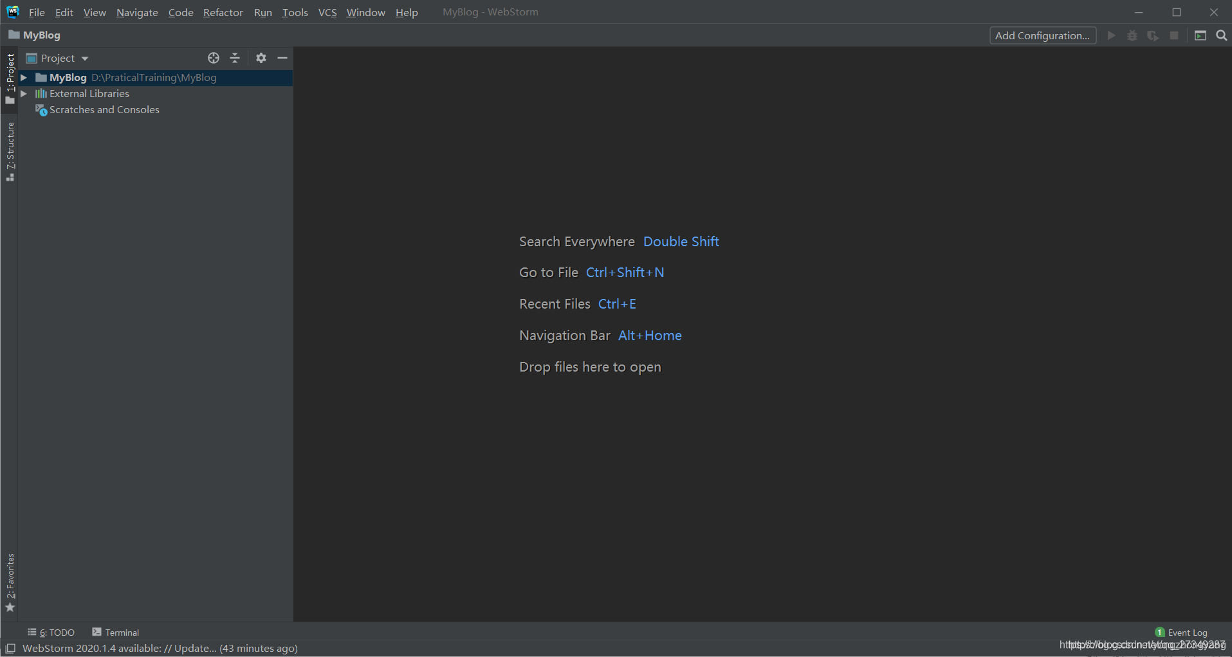Open the Code menu
The image size is (1232, 657).
(181, 12)
